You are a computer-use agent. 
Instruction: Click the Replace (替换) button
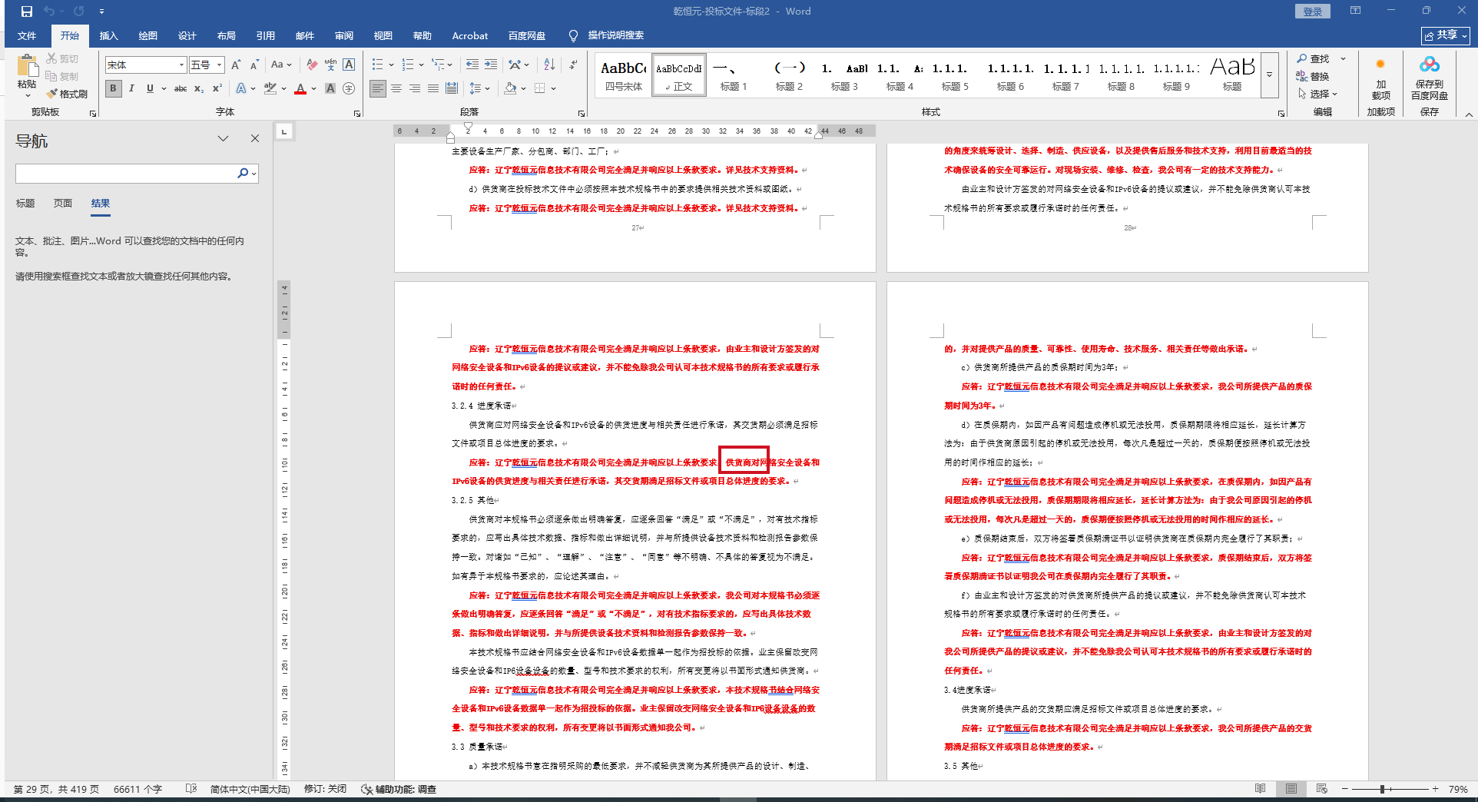[x=1313, y=76]
